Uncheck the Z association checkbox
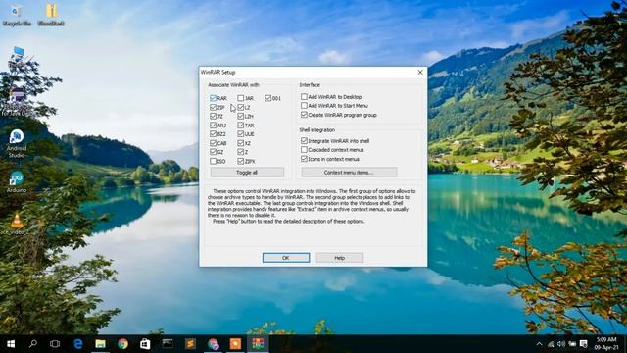627x353 pixels. click(x=241, y=152)
